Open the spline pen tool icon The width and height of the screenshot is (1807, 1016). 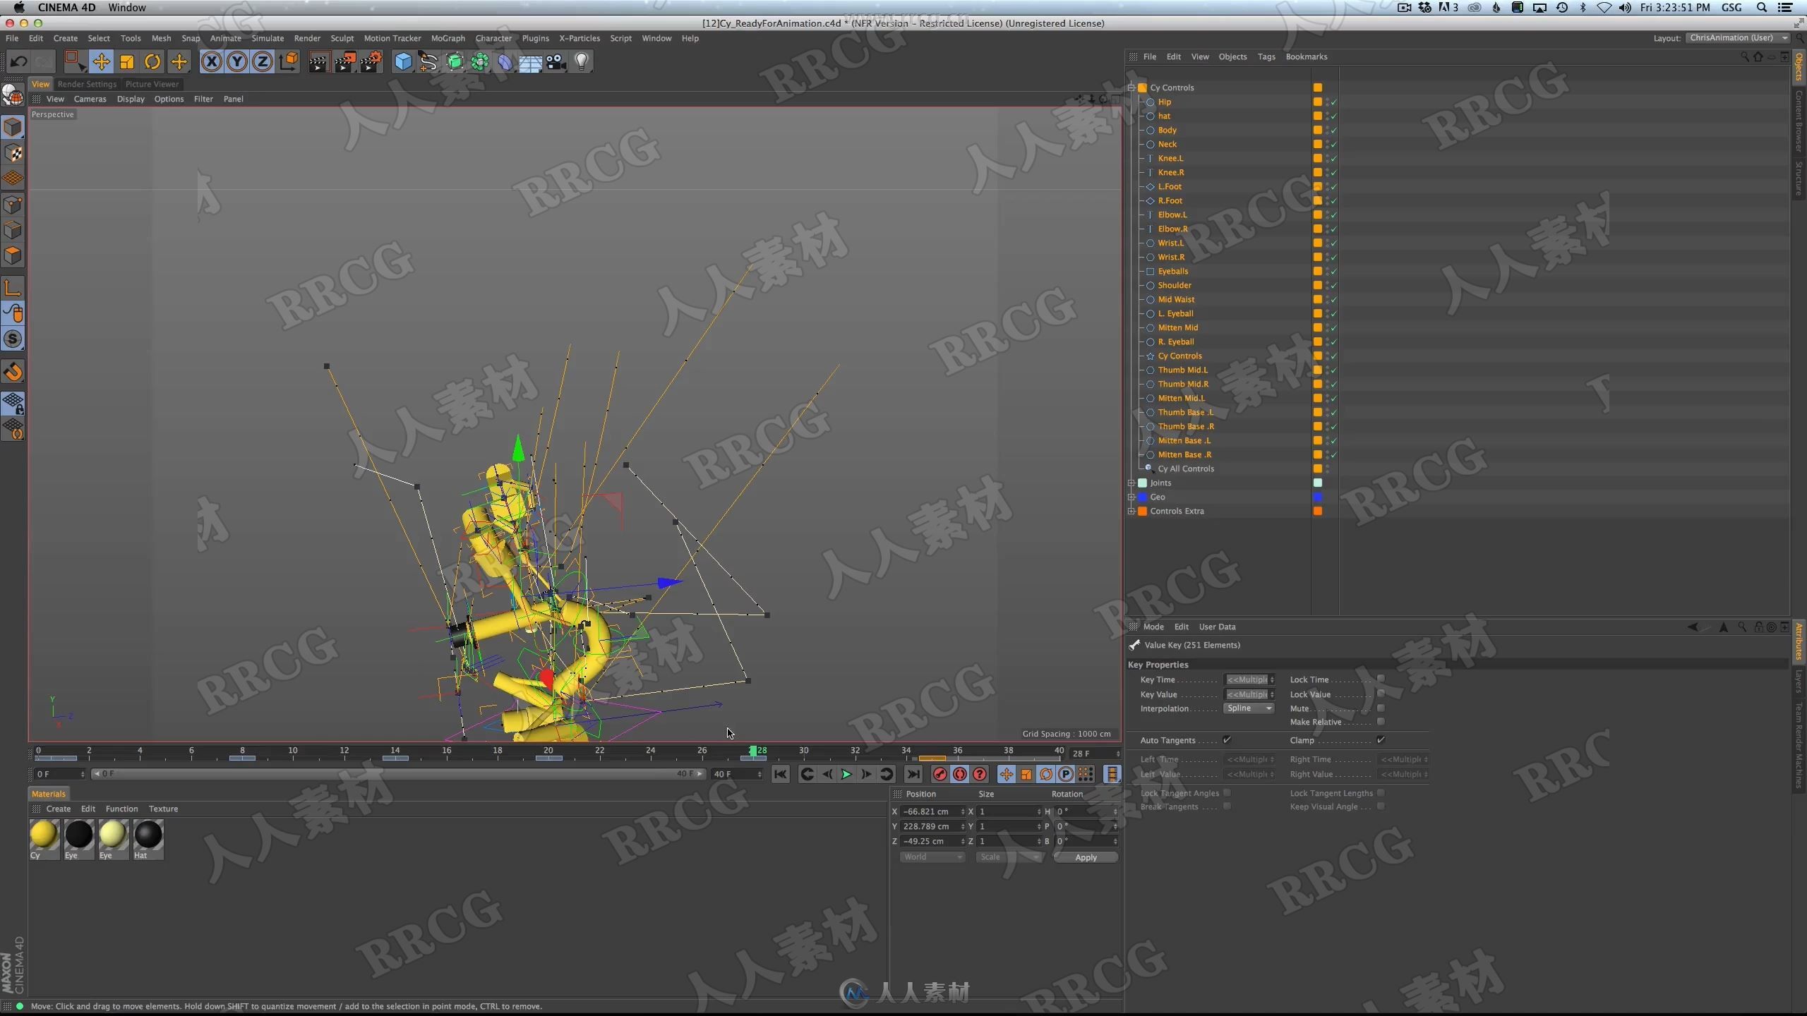coord(428,62)
